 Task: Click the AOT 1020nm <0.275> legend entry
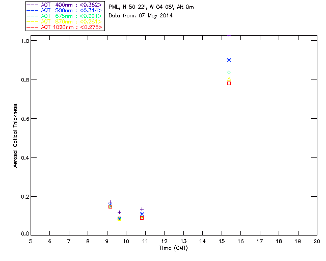click(64, 27)
